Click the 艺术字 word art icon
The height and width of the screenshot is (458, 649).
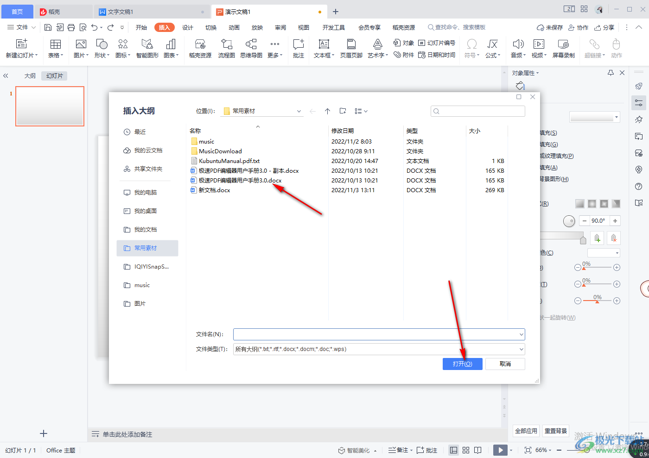(378, 44)
